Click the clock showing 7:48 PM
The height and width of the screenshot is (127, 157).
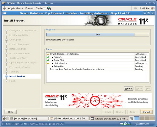[144, 8]
